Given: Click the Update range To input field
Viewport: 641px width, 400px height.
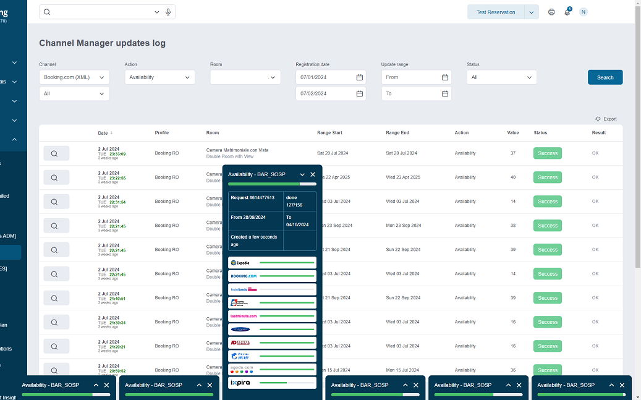Looking at the screenshot, I should click(412, 93).
